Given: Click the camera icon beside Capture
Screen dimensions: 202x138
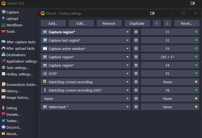Looking at the screenshot, I should 4,12.
